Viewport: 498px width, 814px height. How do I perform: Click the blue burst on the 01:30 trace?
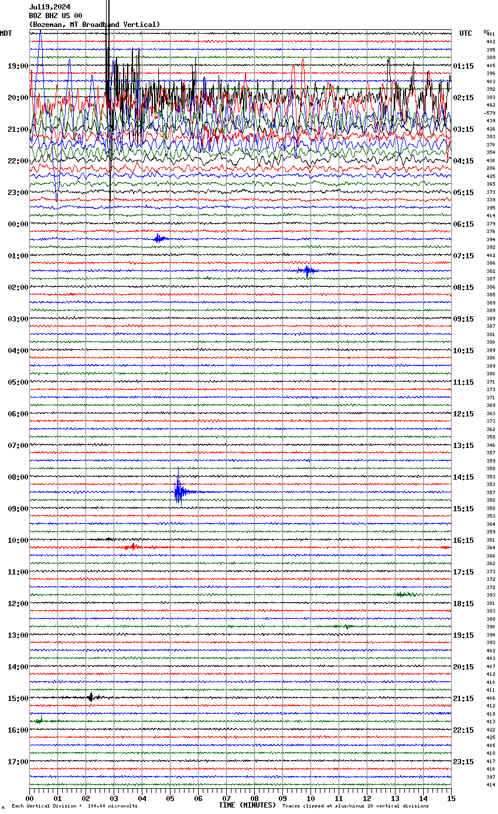pos(307,271)
